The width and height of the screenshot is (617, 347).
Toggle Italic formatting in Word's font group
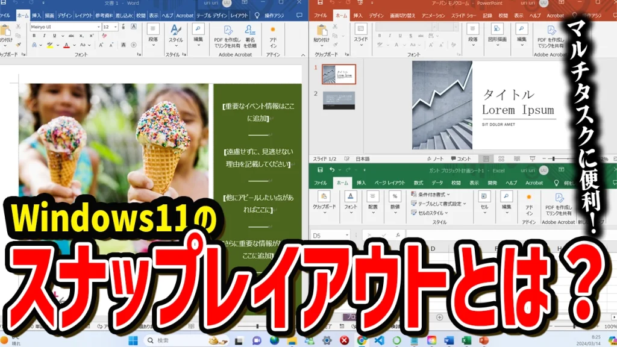tap(43, 36)
